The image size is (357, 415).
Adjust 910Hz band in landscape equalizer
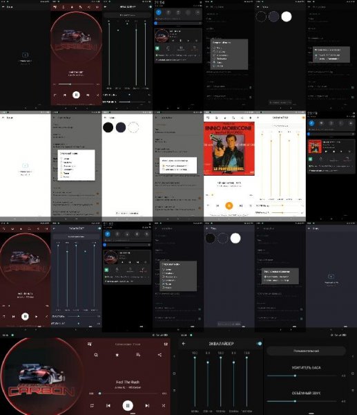pyautogui.click(x=221, y=382)
